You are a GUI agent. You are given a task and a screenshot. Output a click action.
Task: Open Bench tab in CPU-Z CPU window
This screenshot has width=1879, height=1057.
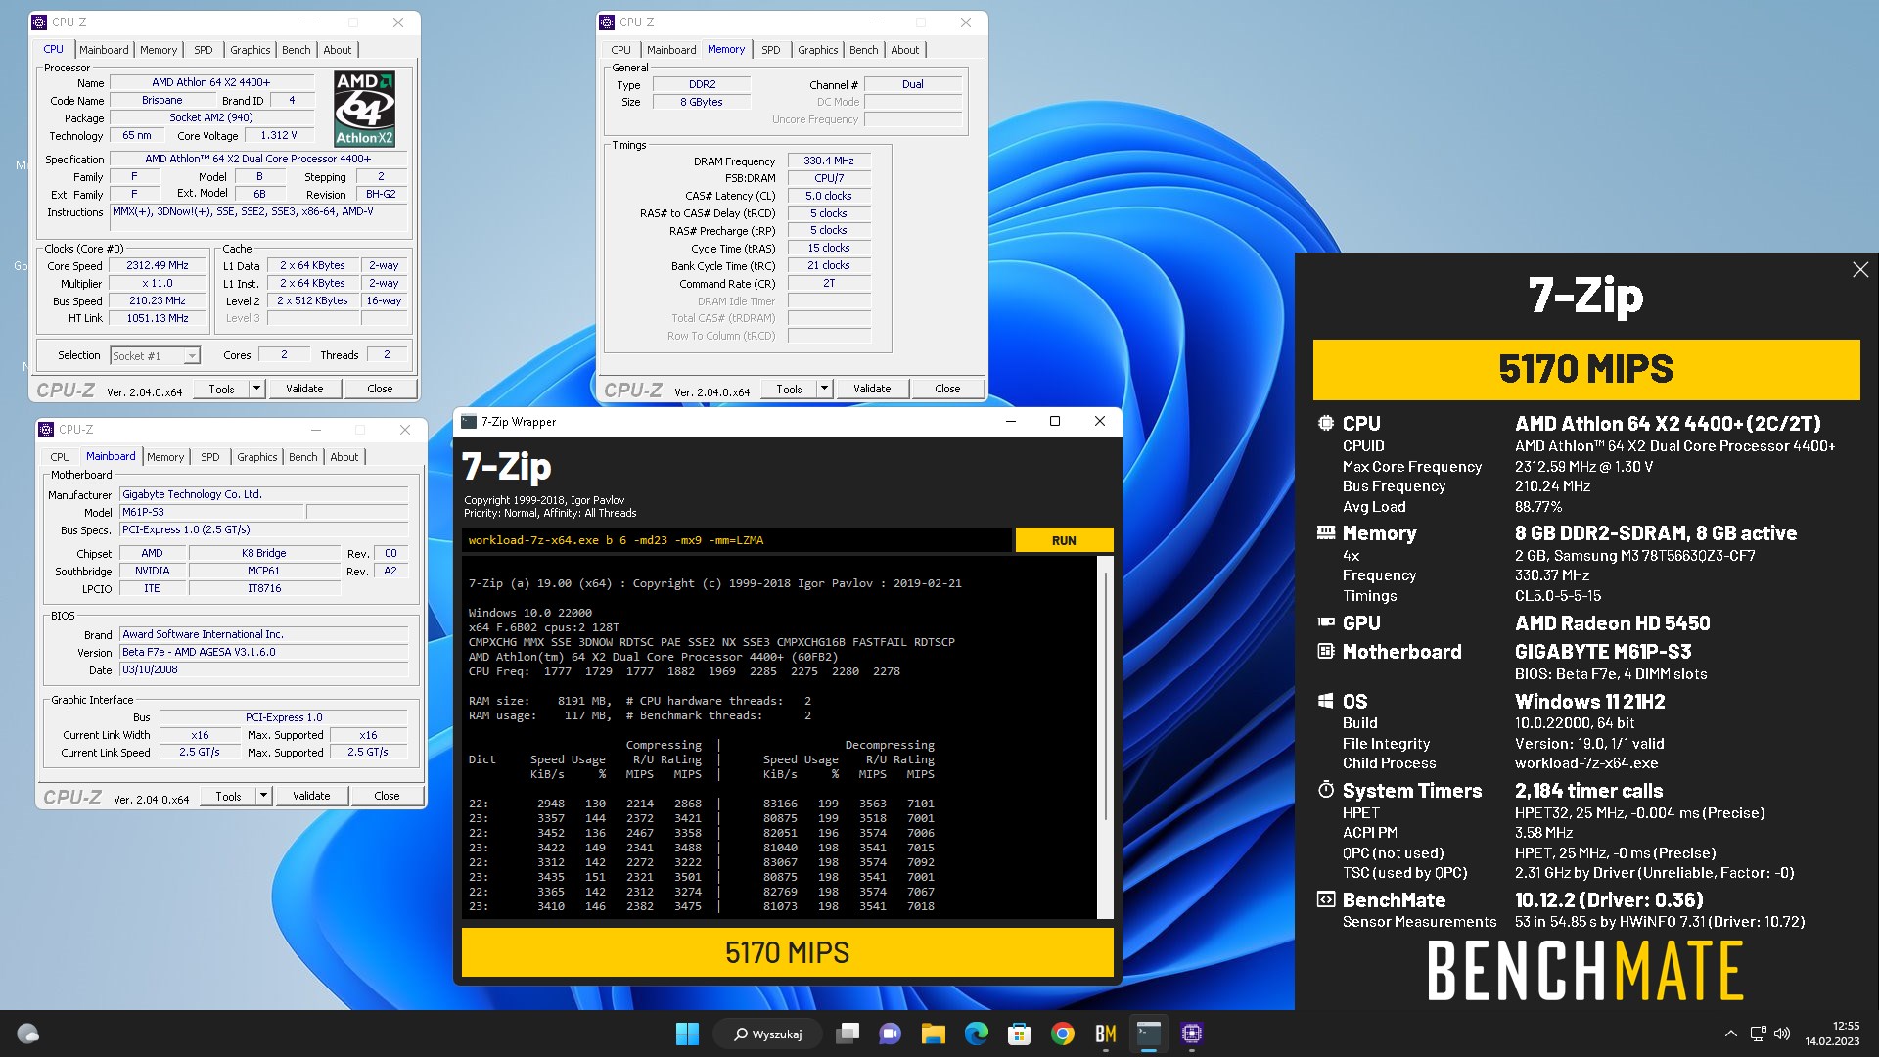point(296,50)
